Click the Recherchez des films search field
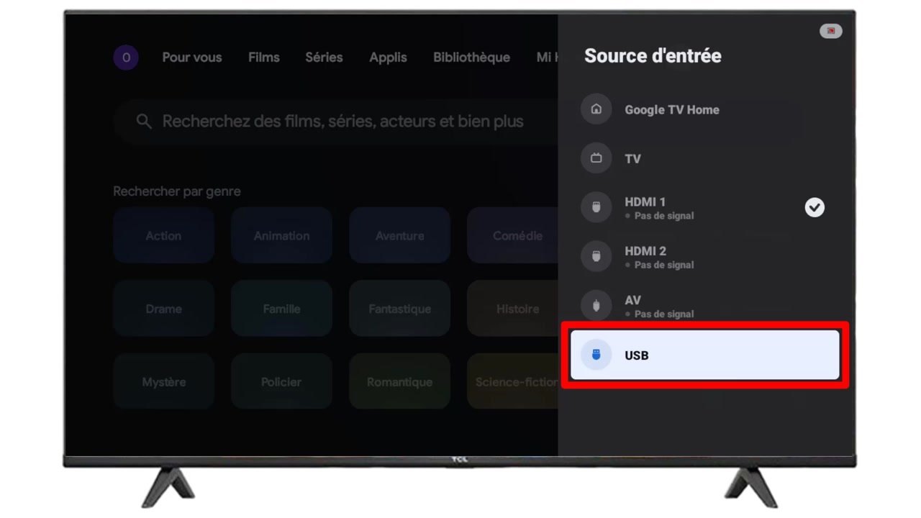Screen dimensions: 921x518 tap(336, 121)
